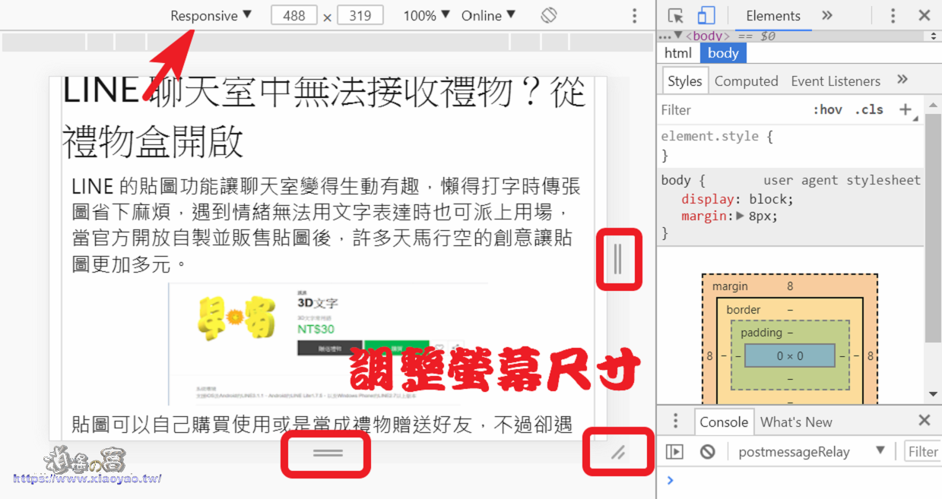Toggle the .cls class editor button
Image resolution: width=942 pixels, height=499 pixels.
tap(869, 109)
